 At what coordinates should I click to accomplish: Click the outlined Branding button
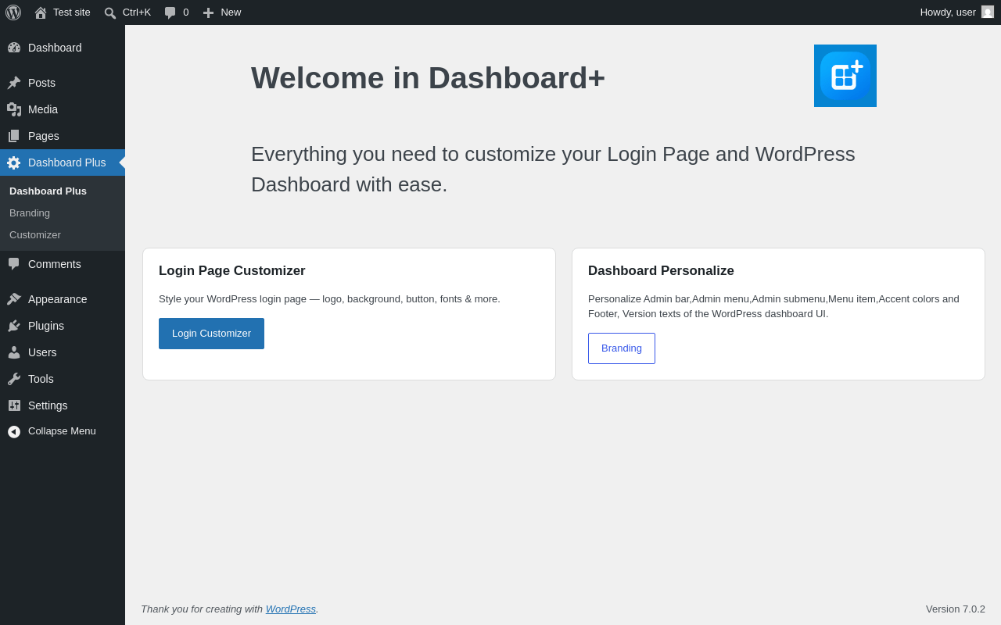[x=622, y=348]
